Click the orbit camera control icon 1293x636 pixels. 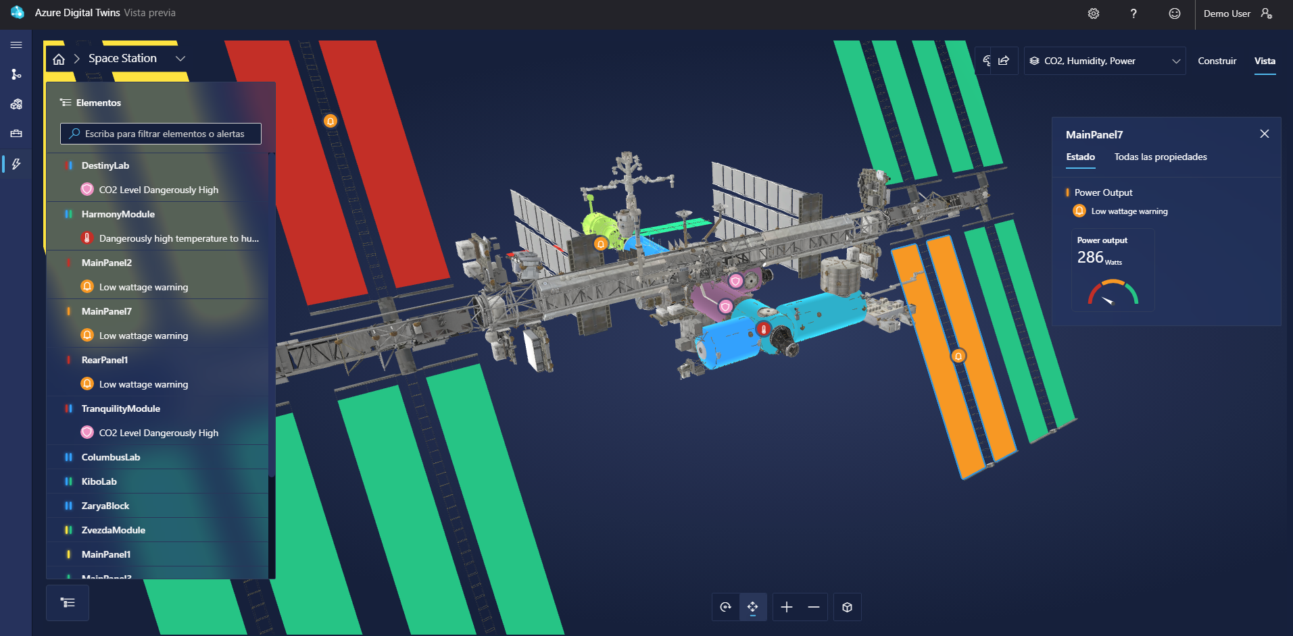click(x=726, y=607)
